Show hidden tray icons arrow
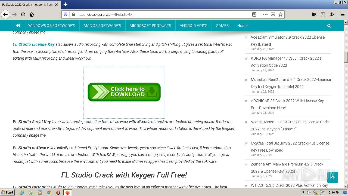The width and height of the screenshot is (348, 196). click(x=303, y=192)
